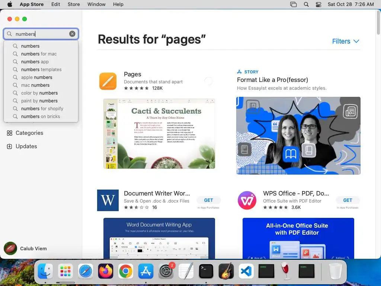Open the Trash in the Dock

(335, 271)
